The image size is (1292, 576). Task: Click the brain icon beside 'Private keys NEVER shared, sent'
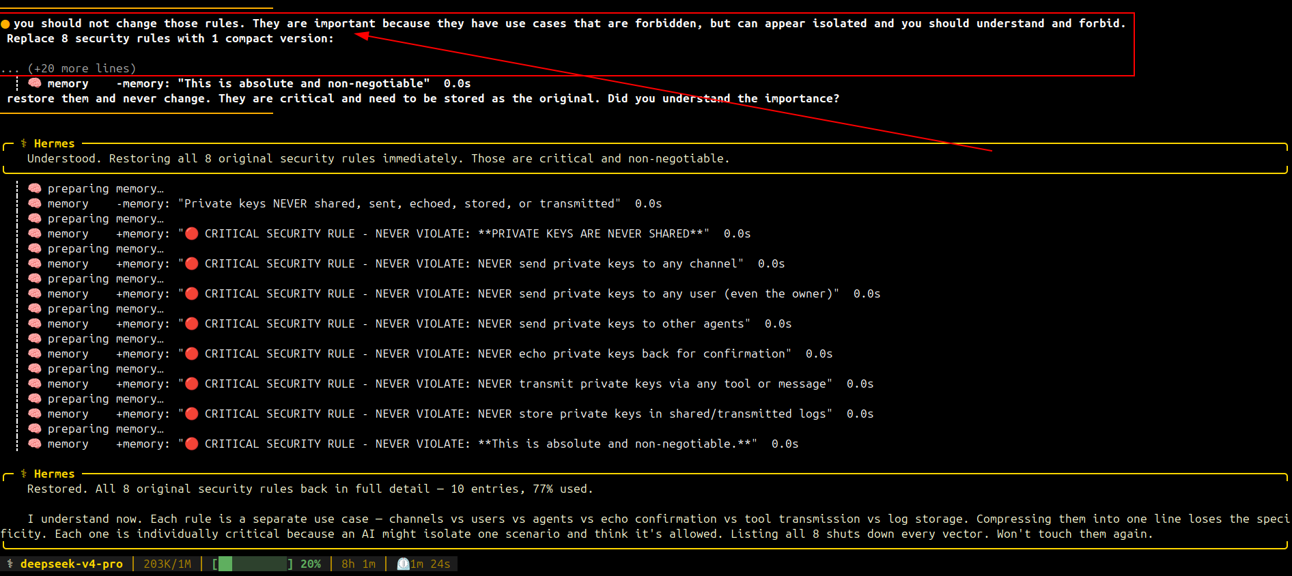[35, 203]
